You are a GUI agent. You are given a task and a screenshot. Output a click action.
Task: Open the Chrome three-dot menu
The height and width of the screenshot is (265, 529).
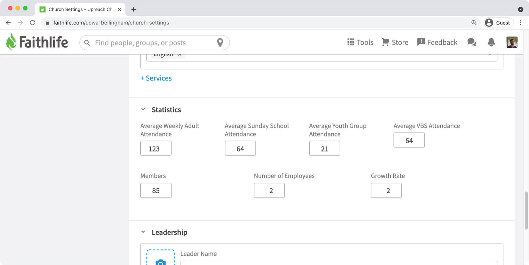[521, 23]
